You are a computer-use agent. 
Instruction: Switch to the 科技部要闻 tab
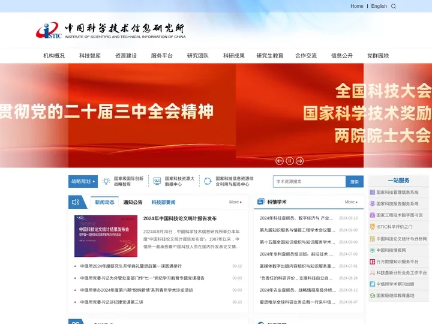[x=163, y=202]
